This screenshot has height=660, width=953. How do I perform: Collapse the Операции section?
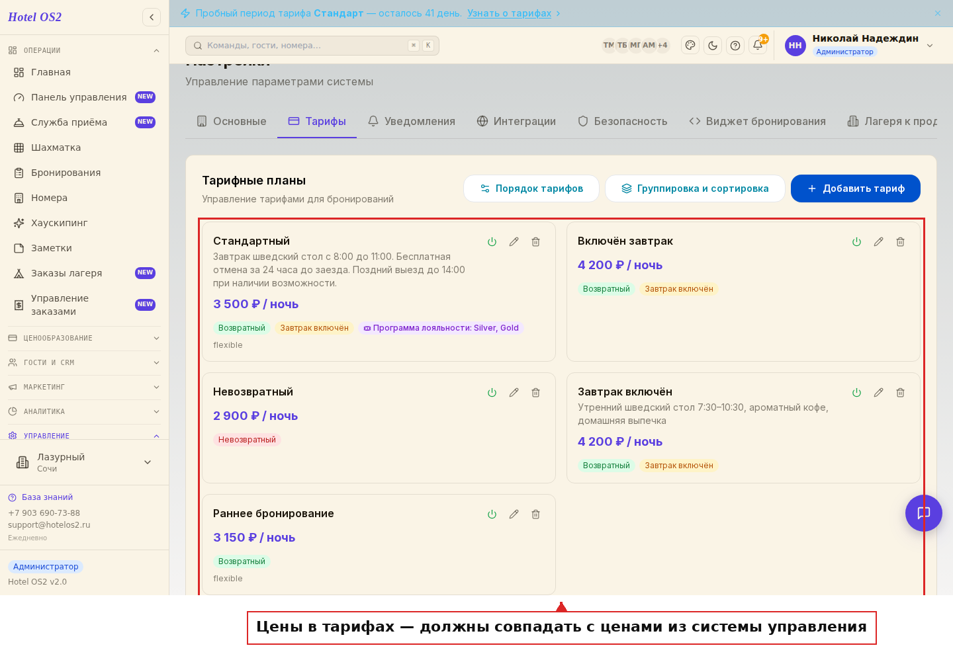click(84, 50)
